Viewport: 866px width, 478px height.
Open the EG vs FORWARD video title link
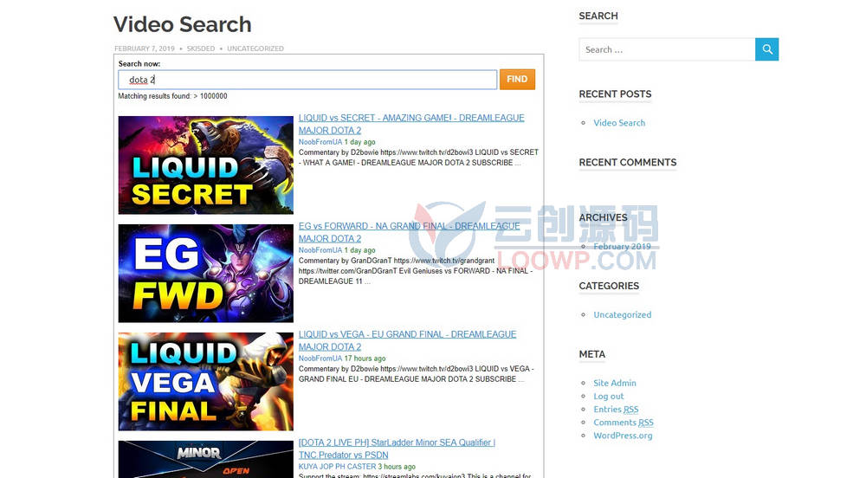[x=410, y=232]
